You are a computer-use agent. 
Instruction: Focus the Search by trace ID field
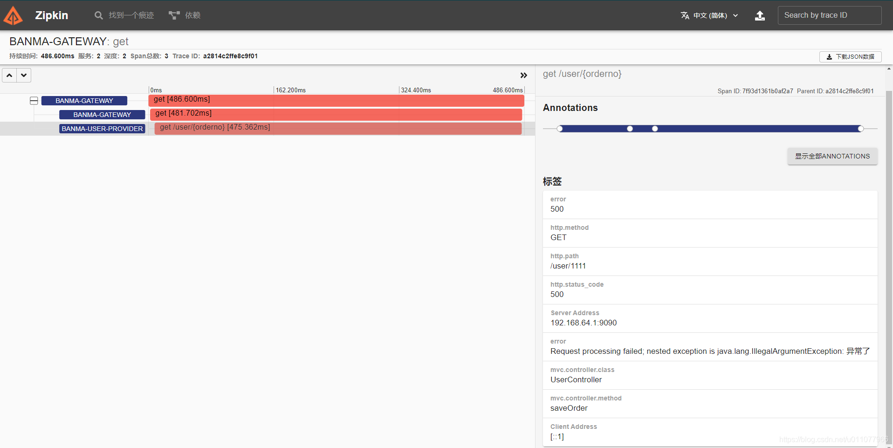click(829, 15)
